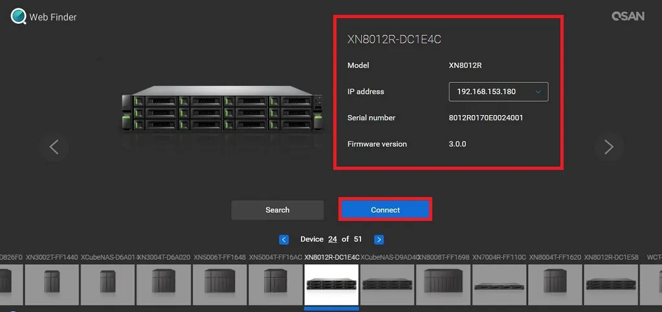Select the XN5004T-FF16AC thumbnail

pyautogui.click(x=275, y=285)
